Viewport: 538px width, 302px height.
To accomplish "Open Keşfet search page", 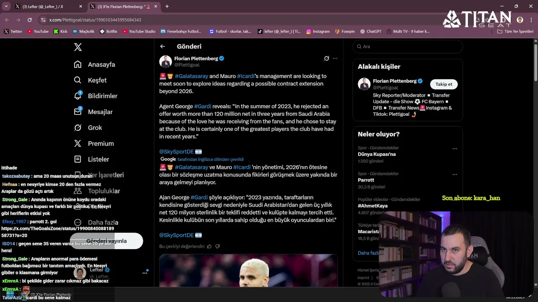I will [90, 80].
